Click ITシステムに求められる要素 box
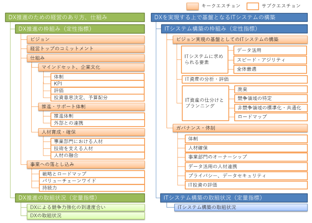312x223 pixels. pyautogui.click(x=205, y=60)
